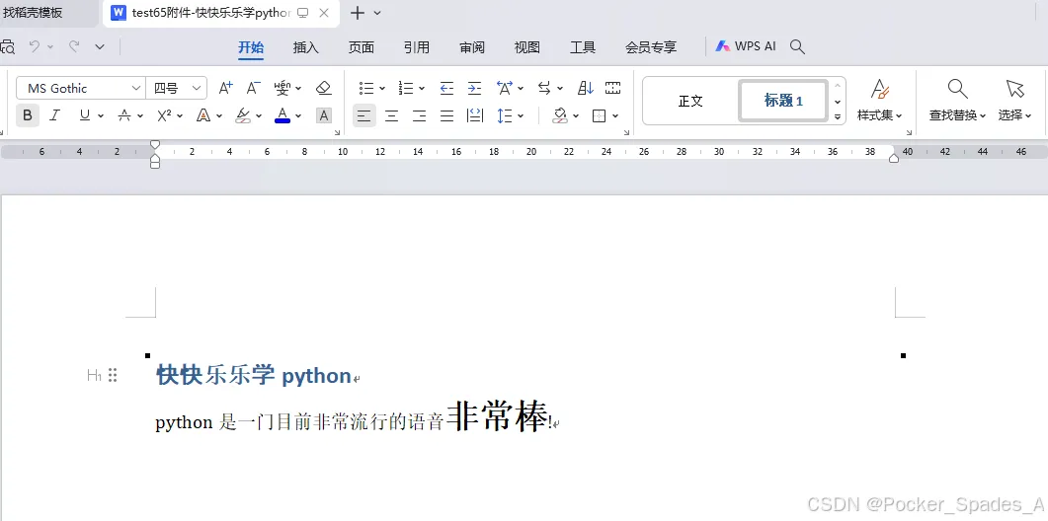Image resolution: width=1048 pixels, height=521 pixels.
Task: Click the show/hide paragraph marks icon
Action: click(612, 88)
